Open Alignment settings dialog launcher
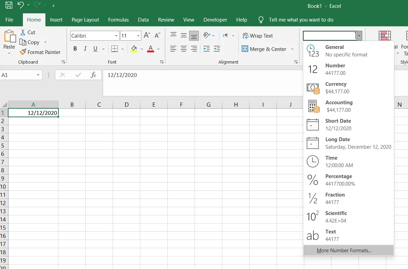Image resolution: width=408 pixels, height=269 pixels. click(x=296, y=62)
